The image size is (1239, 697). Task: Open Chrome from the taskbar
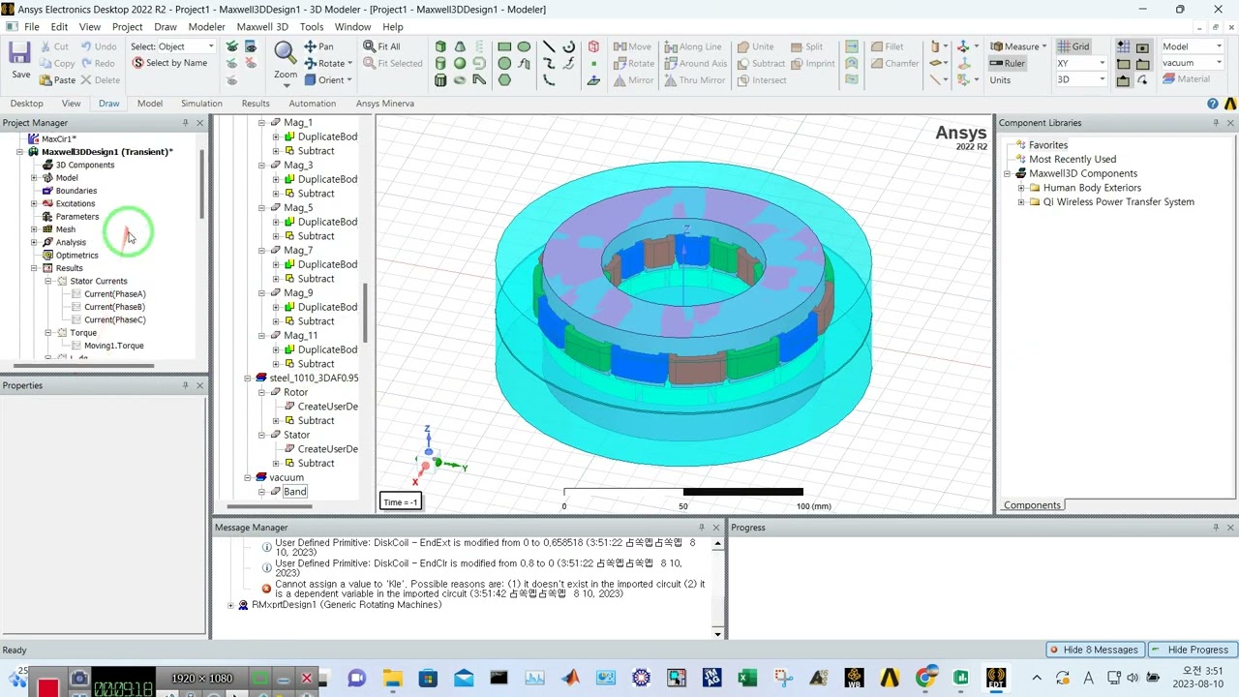(x=924, y=678)
